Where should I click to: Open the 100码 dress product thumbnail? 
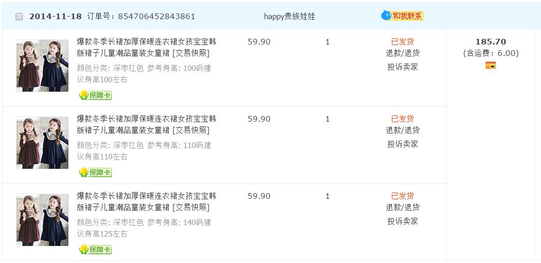coord(42,66)
